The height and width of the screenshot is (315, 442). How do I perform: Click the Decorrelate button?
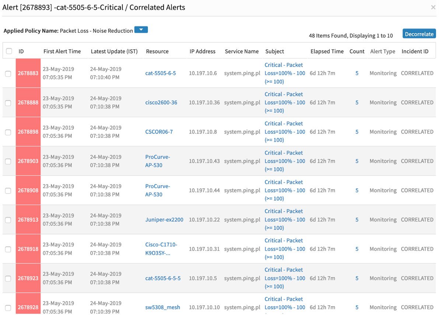click(x=419, y=33)
